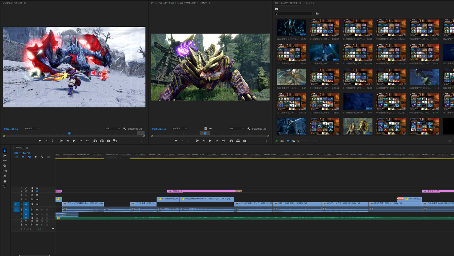Click the snap magnet icon in timeline

click(23, 157)
